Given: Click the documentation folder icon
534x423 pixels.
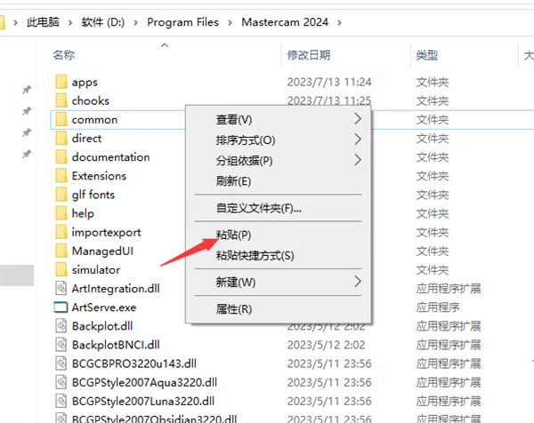Looking at the screenshot, I should click(x=61, y=157).
